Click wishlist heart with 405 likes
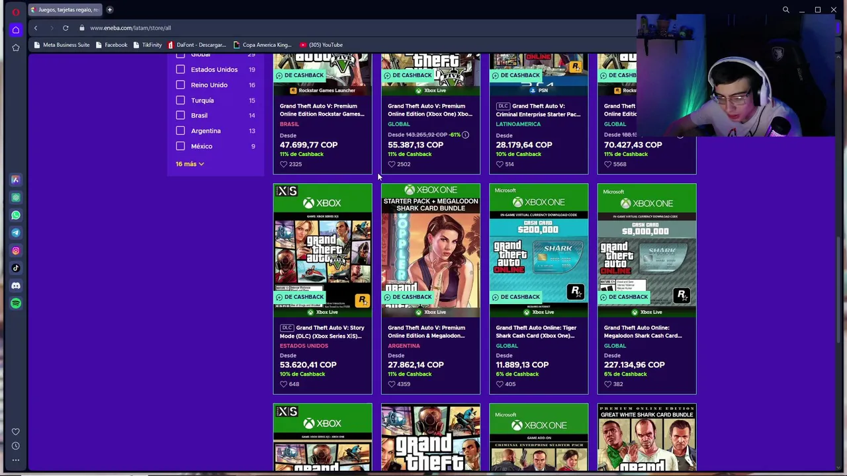The image size is (847, 476). (500, 384)
